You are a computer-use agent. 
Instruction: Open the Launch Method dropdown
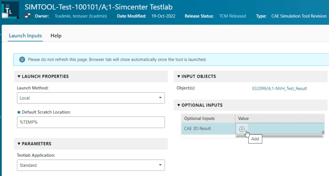[x=91, y=98]
